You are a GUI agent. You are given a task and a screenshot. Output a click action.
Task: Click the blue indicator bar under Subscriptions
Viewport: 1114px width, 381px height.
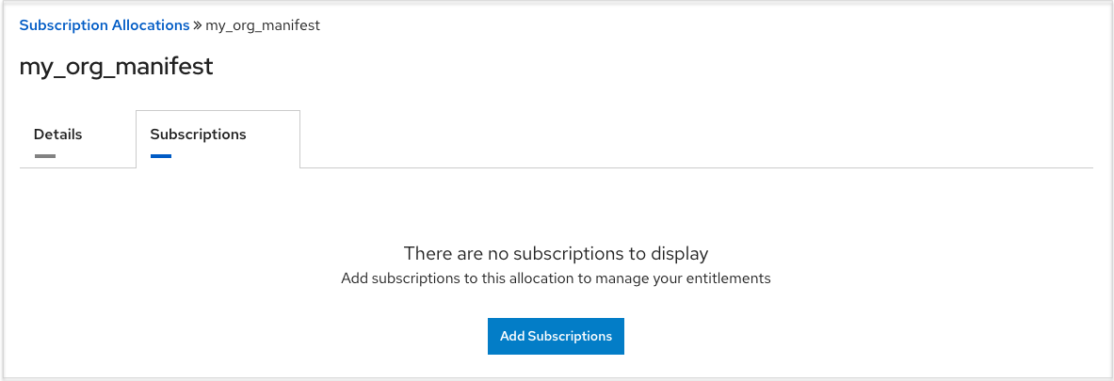coord(161,156)
